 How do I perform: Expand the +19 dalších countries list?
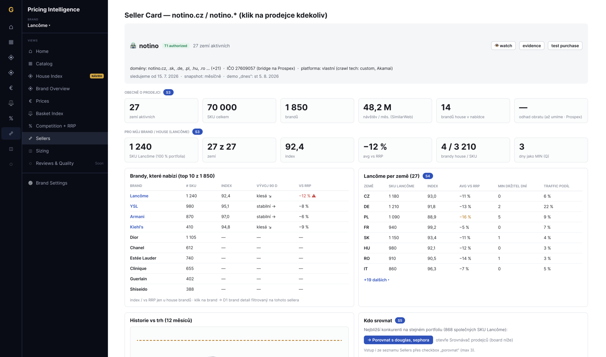point(376,280)
